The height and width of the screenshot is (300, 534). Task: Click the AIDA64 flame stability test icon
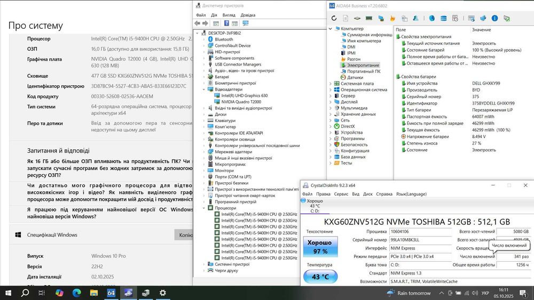[392, 18]
